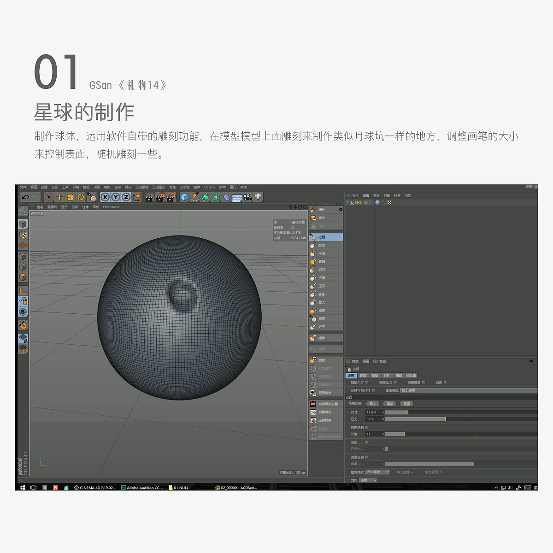Add a Cube primitive object
This screenshot has height=553, width=553.
pyautogui.click(x=184, y=197)
